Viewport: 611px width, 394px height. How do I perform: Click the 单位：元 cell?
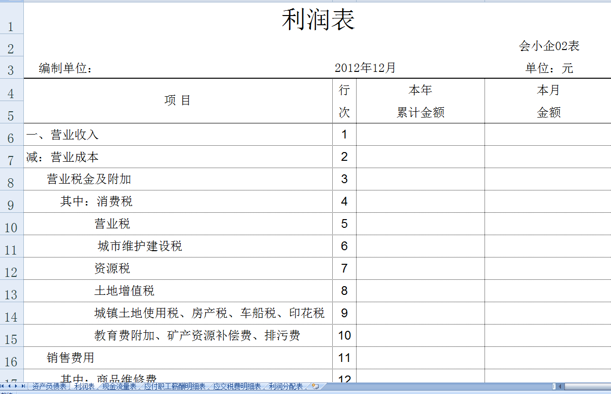[x=549, y=69]
